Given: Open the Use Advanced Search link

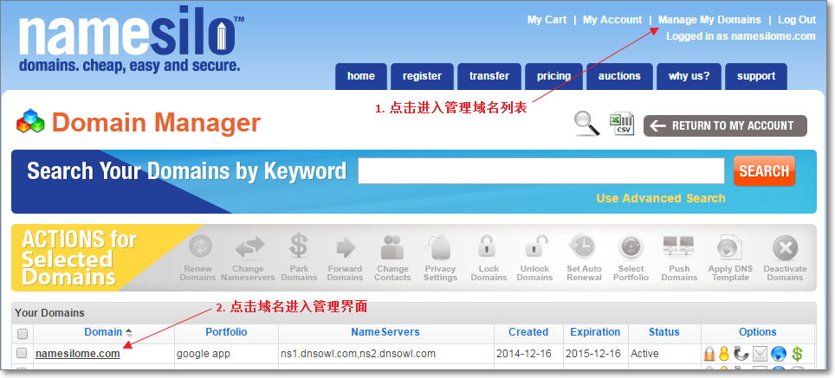Looking at the screenshot, I should [x=660, y=198].
